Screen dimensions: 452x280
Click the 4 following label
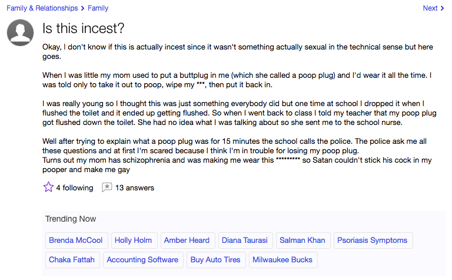click(x=75, y=188)
